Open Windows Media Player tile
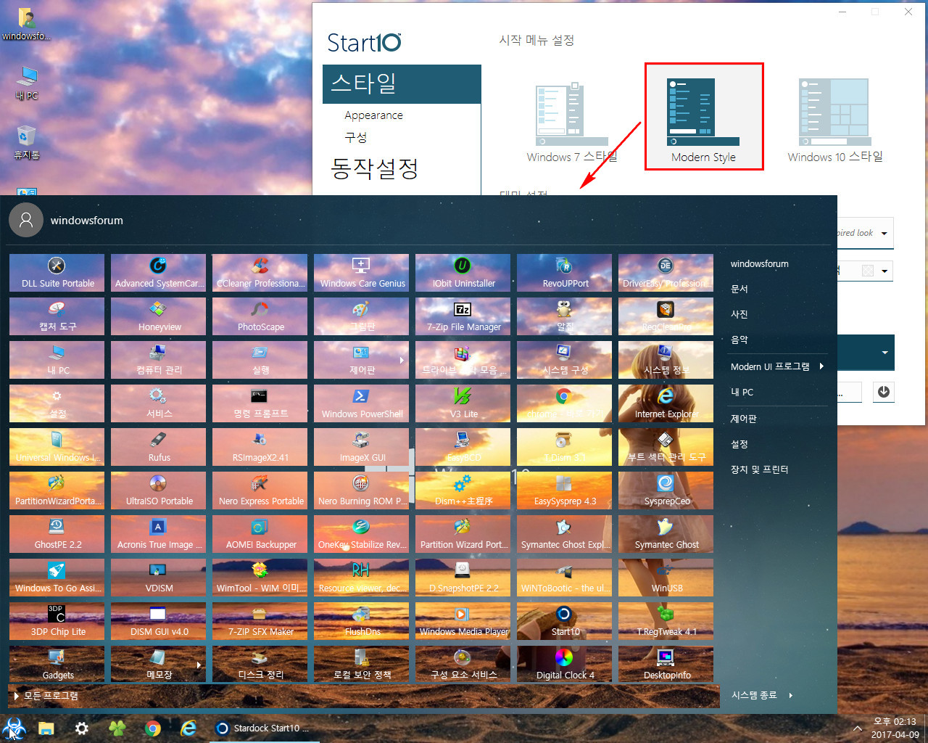 click(x=463, y=621)
